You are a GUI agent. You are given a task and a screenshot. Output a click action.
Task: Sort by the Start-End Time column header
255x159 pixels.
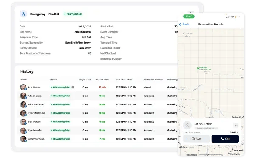(x=124, y=79)
